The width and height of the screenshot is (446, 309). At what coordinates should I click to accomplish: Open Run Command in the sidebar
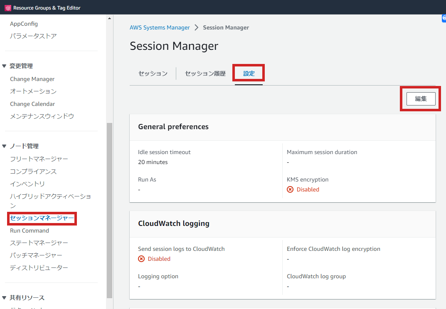pyautogui.click(x=30, y=231)
